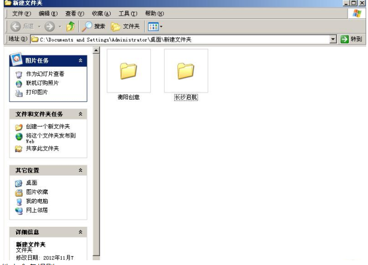Screen dimensions: 368x265
Task: Click the 衡阳创意 folder name label
Action: coord(129,97)
